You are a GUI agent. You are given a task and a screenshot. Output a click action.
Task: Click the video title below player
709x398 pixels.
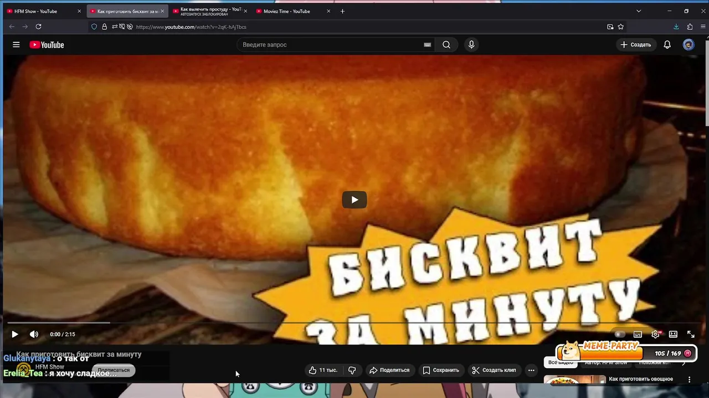[79, 354]
